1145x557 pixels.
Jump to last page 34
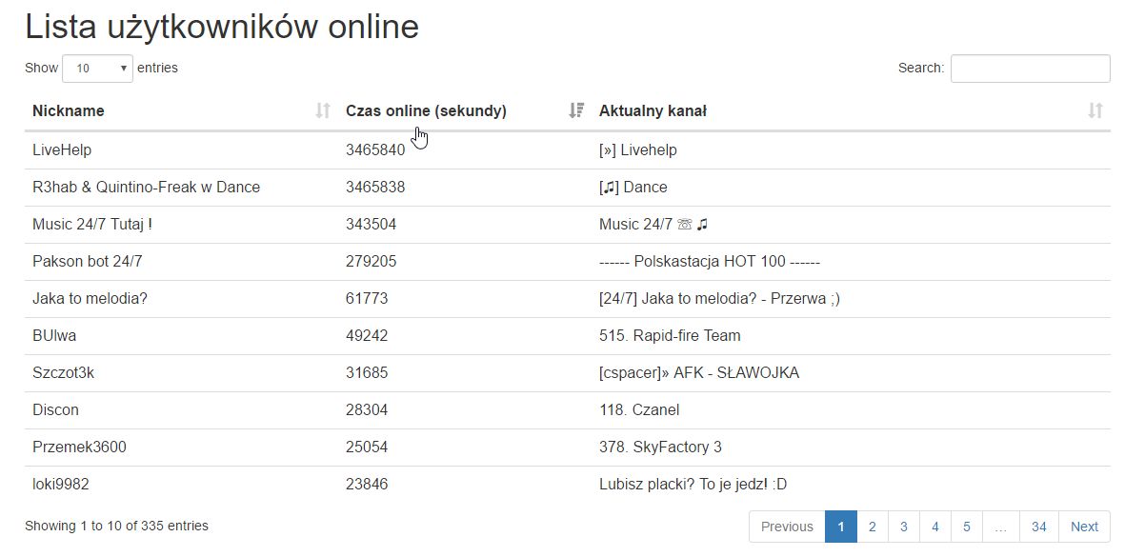pos(1038,527)
